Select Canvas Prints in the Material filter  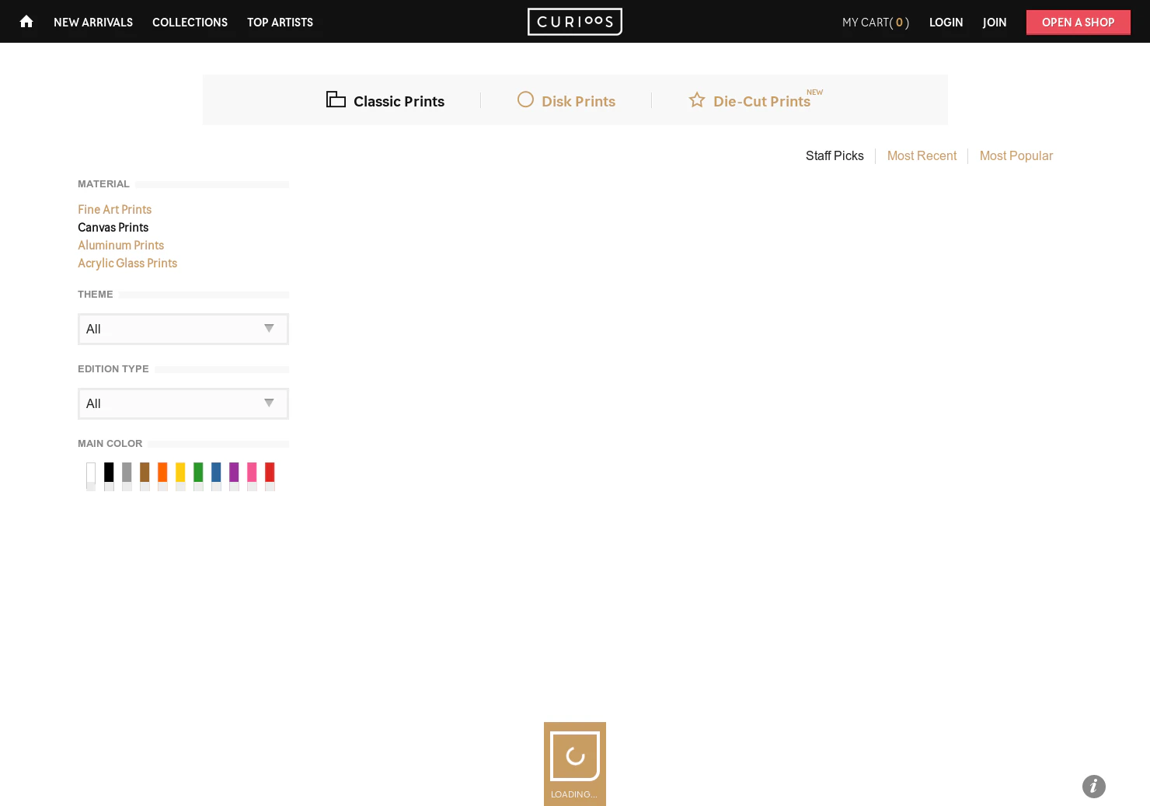coord(113,227)
